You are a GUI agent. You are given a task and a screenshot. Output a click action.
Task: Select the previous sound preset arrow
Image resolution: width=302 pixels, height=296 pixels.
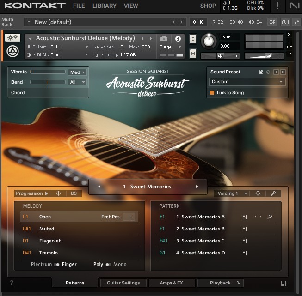coord(276,72)
